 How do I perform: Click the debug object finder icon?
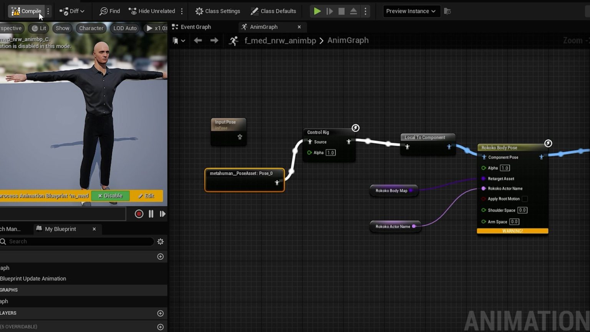pos(447,11)
